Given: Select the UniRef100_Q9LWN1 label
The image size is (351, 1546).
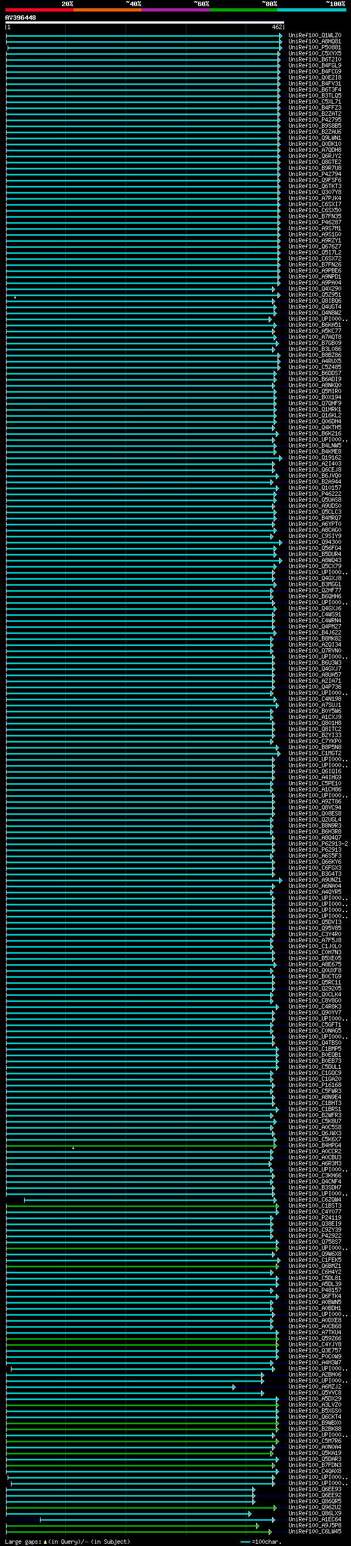Looking at the screenshot, I should pos(315,138).
